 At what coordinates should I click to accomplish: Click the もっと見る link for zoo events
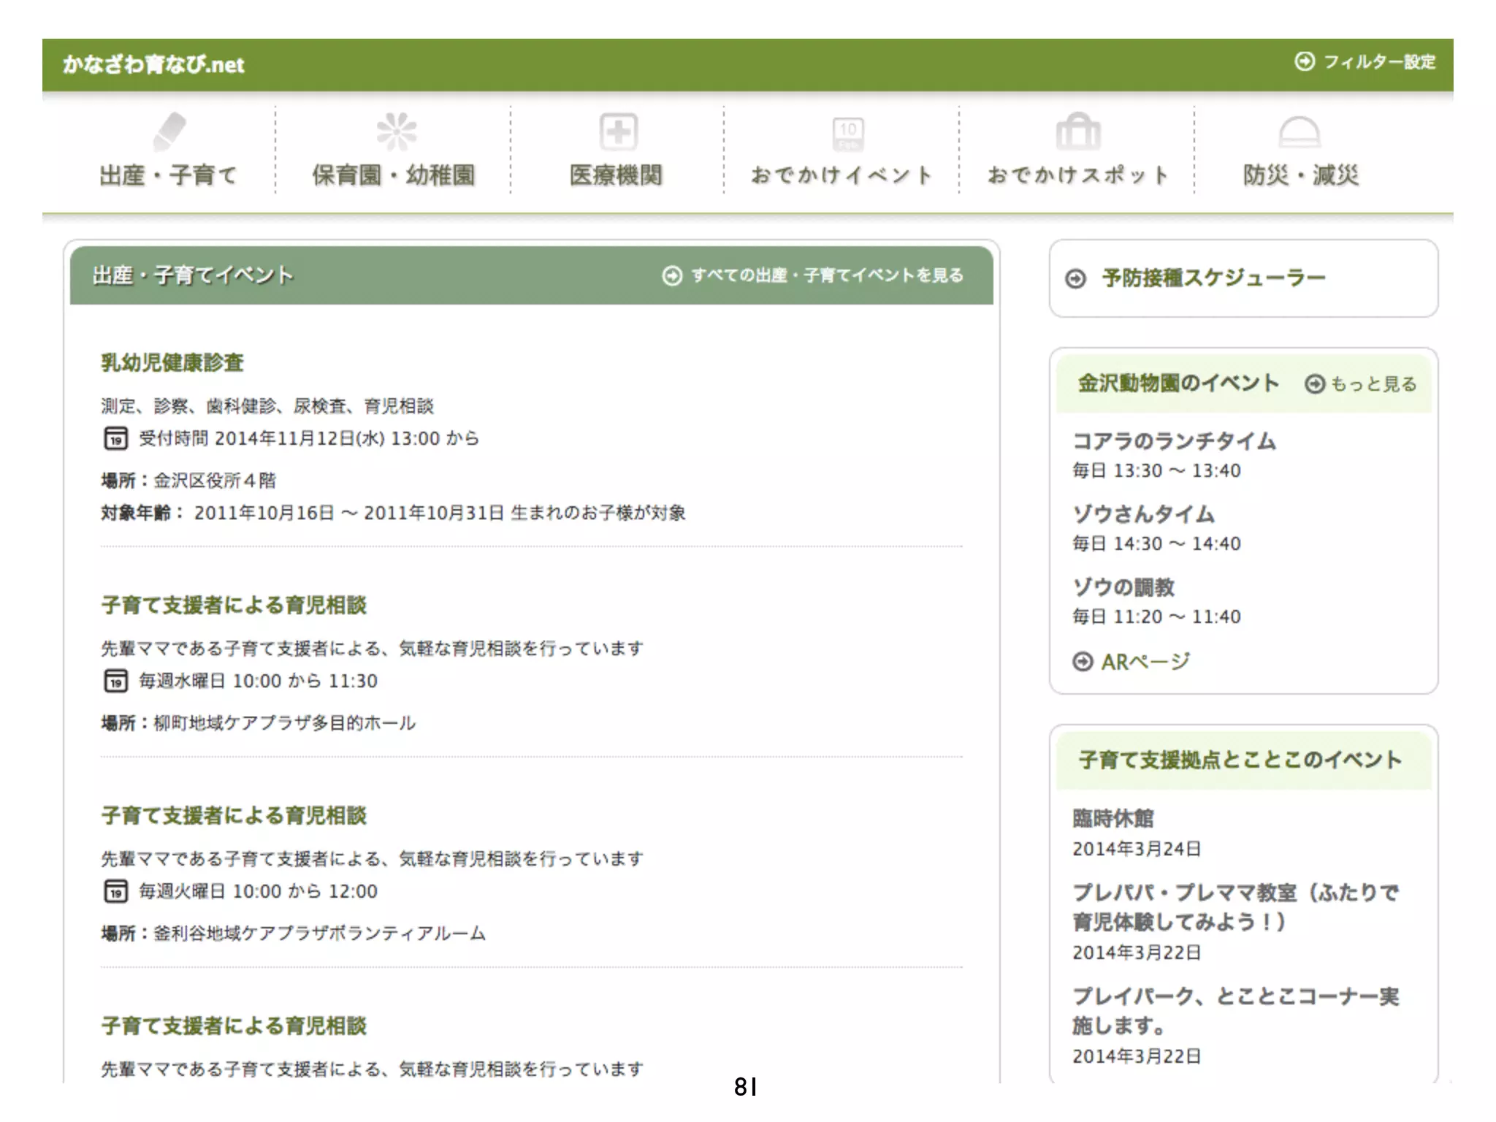tap(1373, 384)
